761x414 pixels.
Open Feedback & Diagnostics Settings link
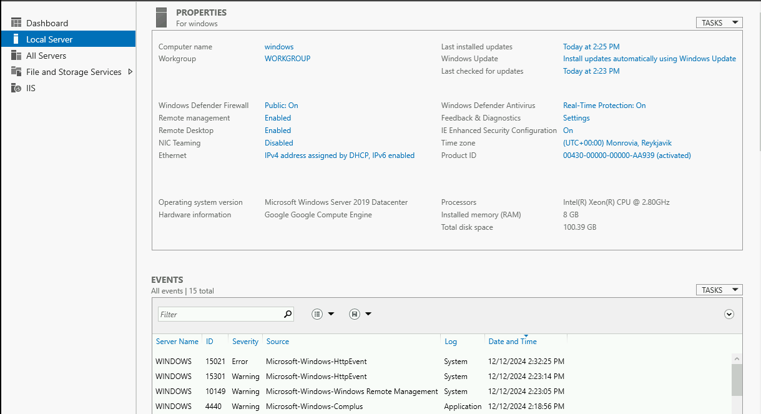click(576, 118)
